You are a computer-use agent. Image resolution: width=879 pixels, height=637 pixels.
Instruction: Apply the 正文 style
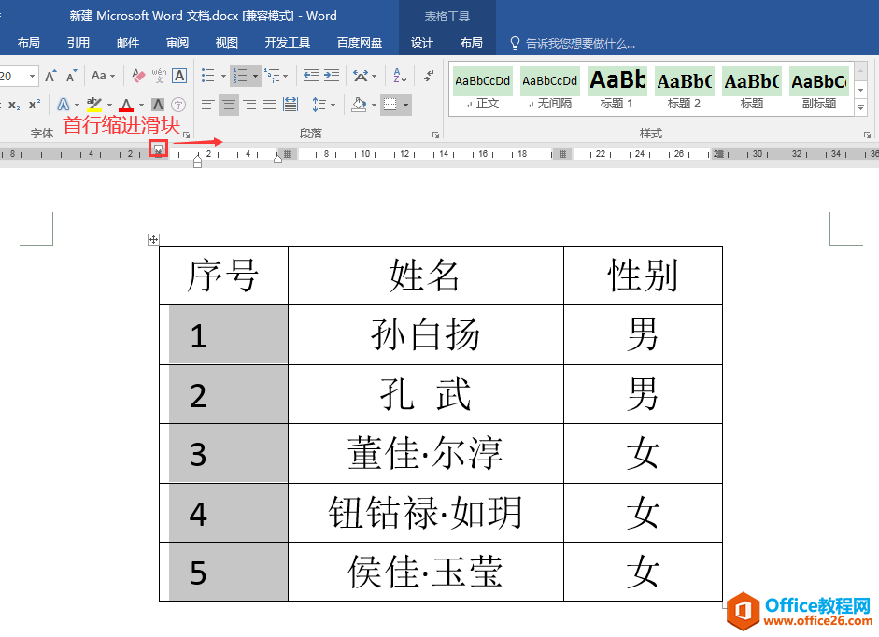click(x=483, y=89)
